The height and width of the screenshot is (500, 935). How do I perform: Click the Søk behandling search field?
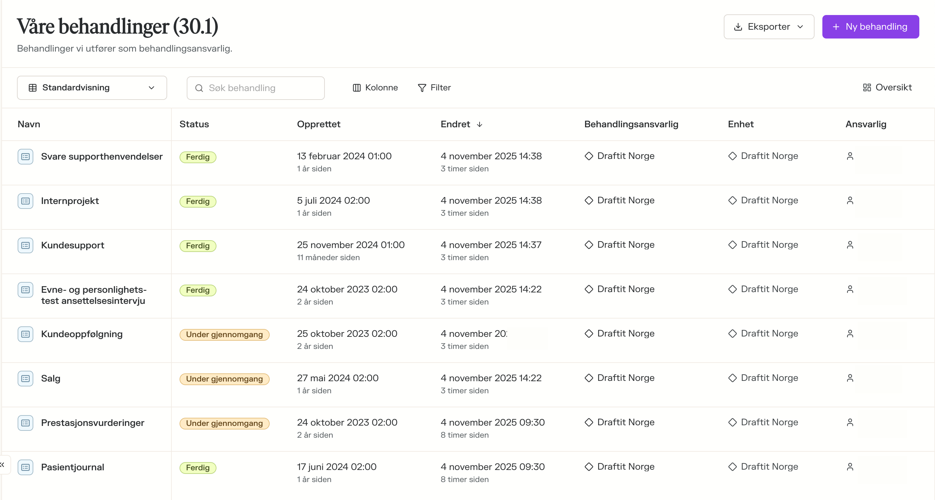click(x=256, y=88)
